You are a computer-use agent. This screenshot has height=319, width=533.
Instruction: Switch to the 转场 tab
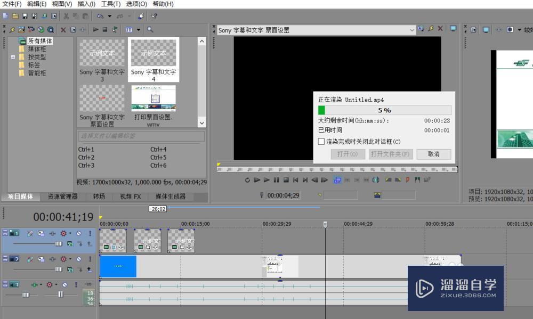(x=99, y=197)
